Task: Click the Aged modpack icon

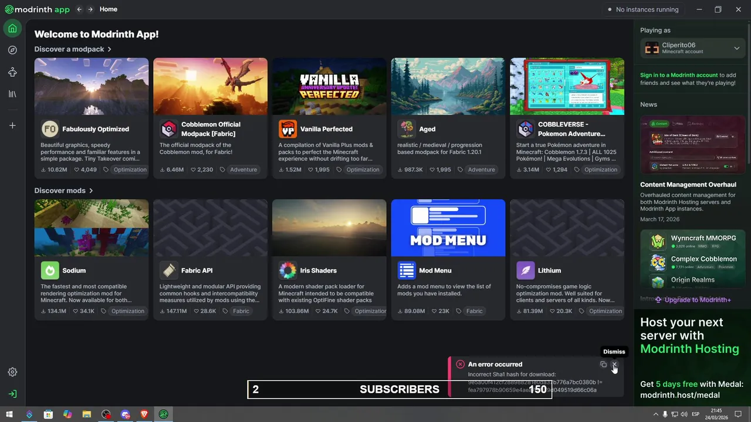Action: [x=407, y=129]
